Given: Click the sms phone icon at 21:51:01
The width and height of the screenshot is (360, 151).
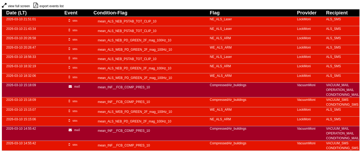Looking at the screenshot, I should pos(69,21).
